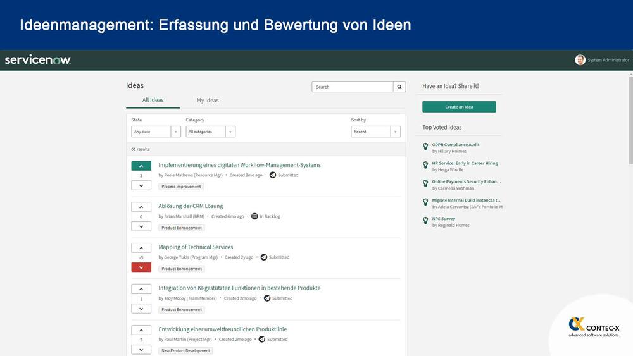The width and height of the screenshot is (633, 356).
Task: Click In Backlog status icon on CRM idea
Action: [254, 216]
